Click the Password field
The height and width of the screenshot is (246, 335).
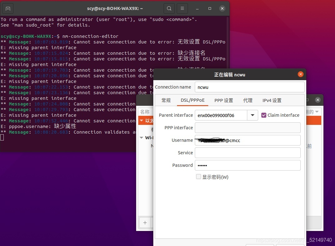pyautogui.click(x=248, y=165)
